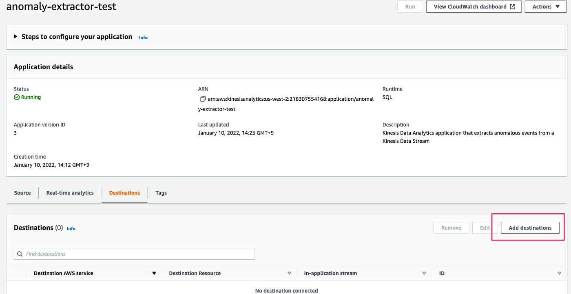Viewport: 571px width, 294px height.
Task: Select the Destinations tab
Action: click(x=124, y=193)
